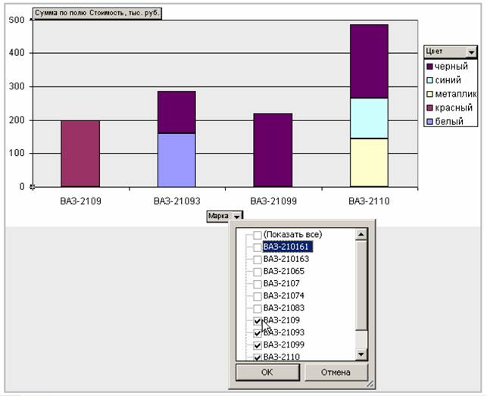
Task: Click the черный legend label
Action: click(x=451, y=67)
